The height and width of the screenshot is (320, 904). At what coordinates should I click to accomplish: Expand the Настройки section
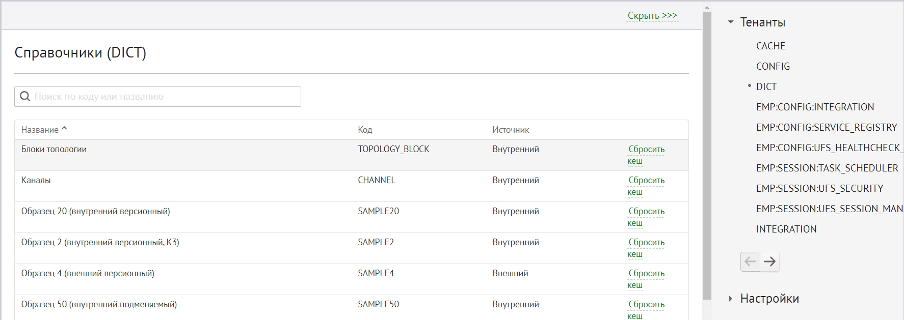point(731,299)
